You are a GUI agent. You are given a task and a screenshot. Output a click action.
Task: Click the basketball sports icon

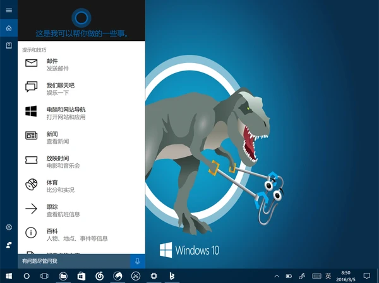32,184
